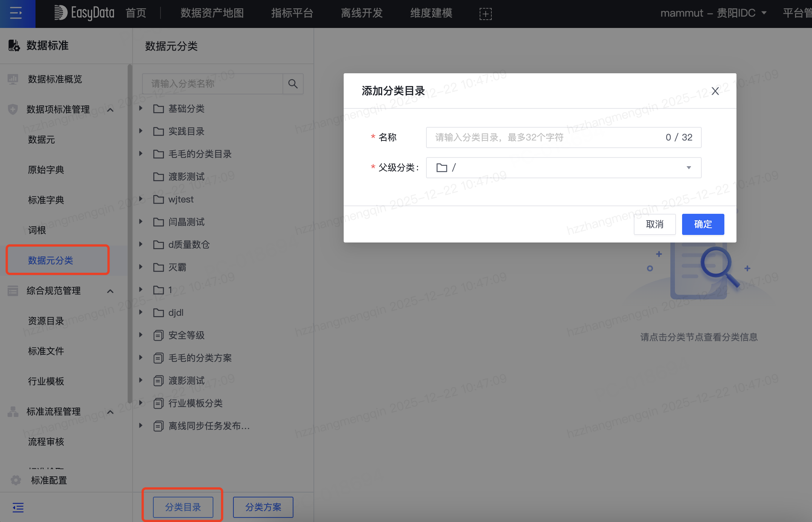The height and width of the screenshot is (522, 812).
Task: Click the 分类方案 button
Action: coord(263,507)
